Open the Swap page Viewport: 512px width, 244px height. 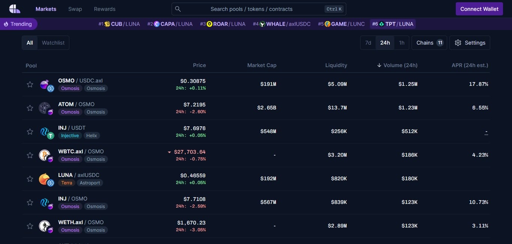pyautogui.click(x=75, y=9)
